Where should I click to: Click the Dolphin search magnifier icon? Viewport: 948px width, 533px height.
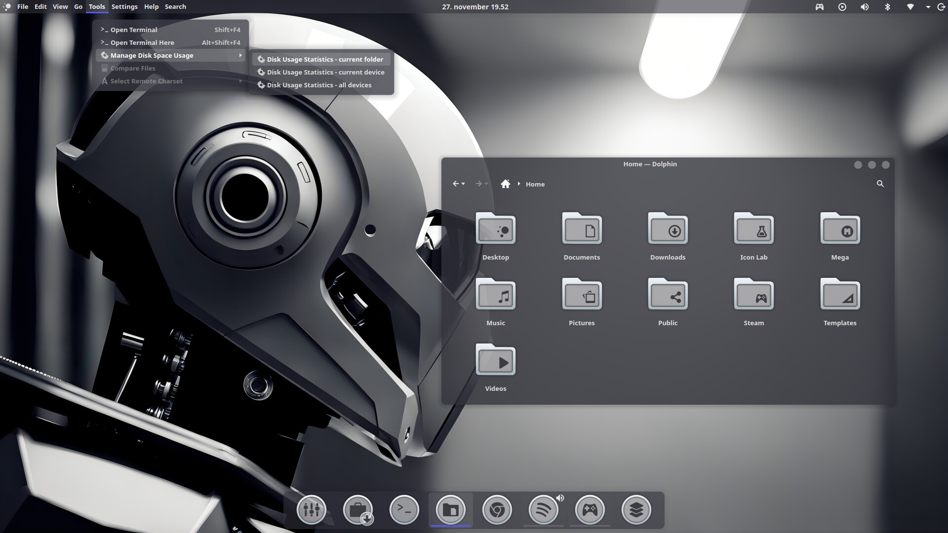point(880,184)
